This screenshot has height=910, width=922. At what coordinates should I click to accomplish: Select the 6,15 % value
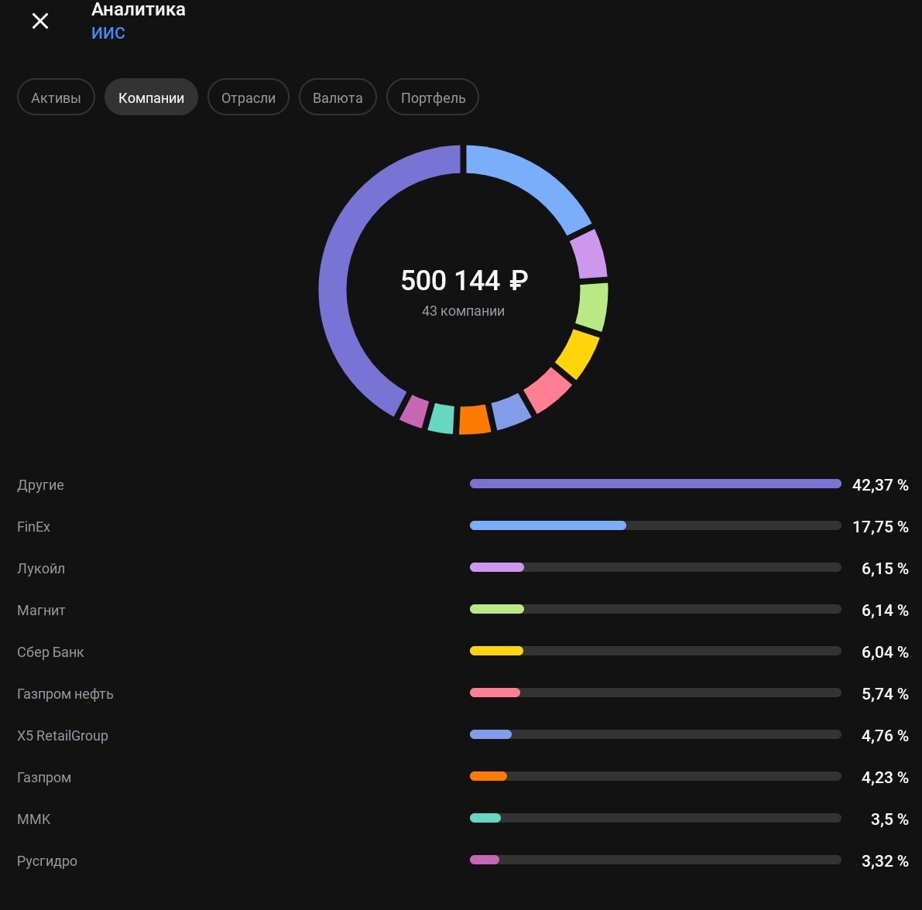coord(885,569)
